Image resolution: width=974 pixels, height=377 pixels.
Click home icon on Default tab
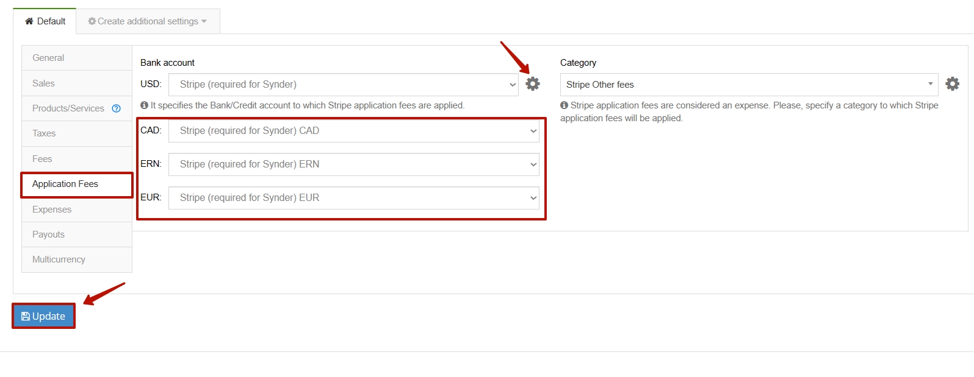click(x=29, y=21)
